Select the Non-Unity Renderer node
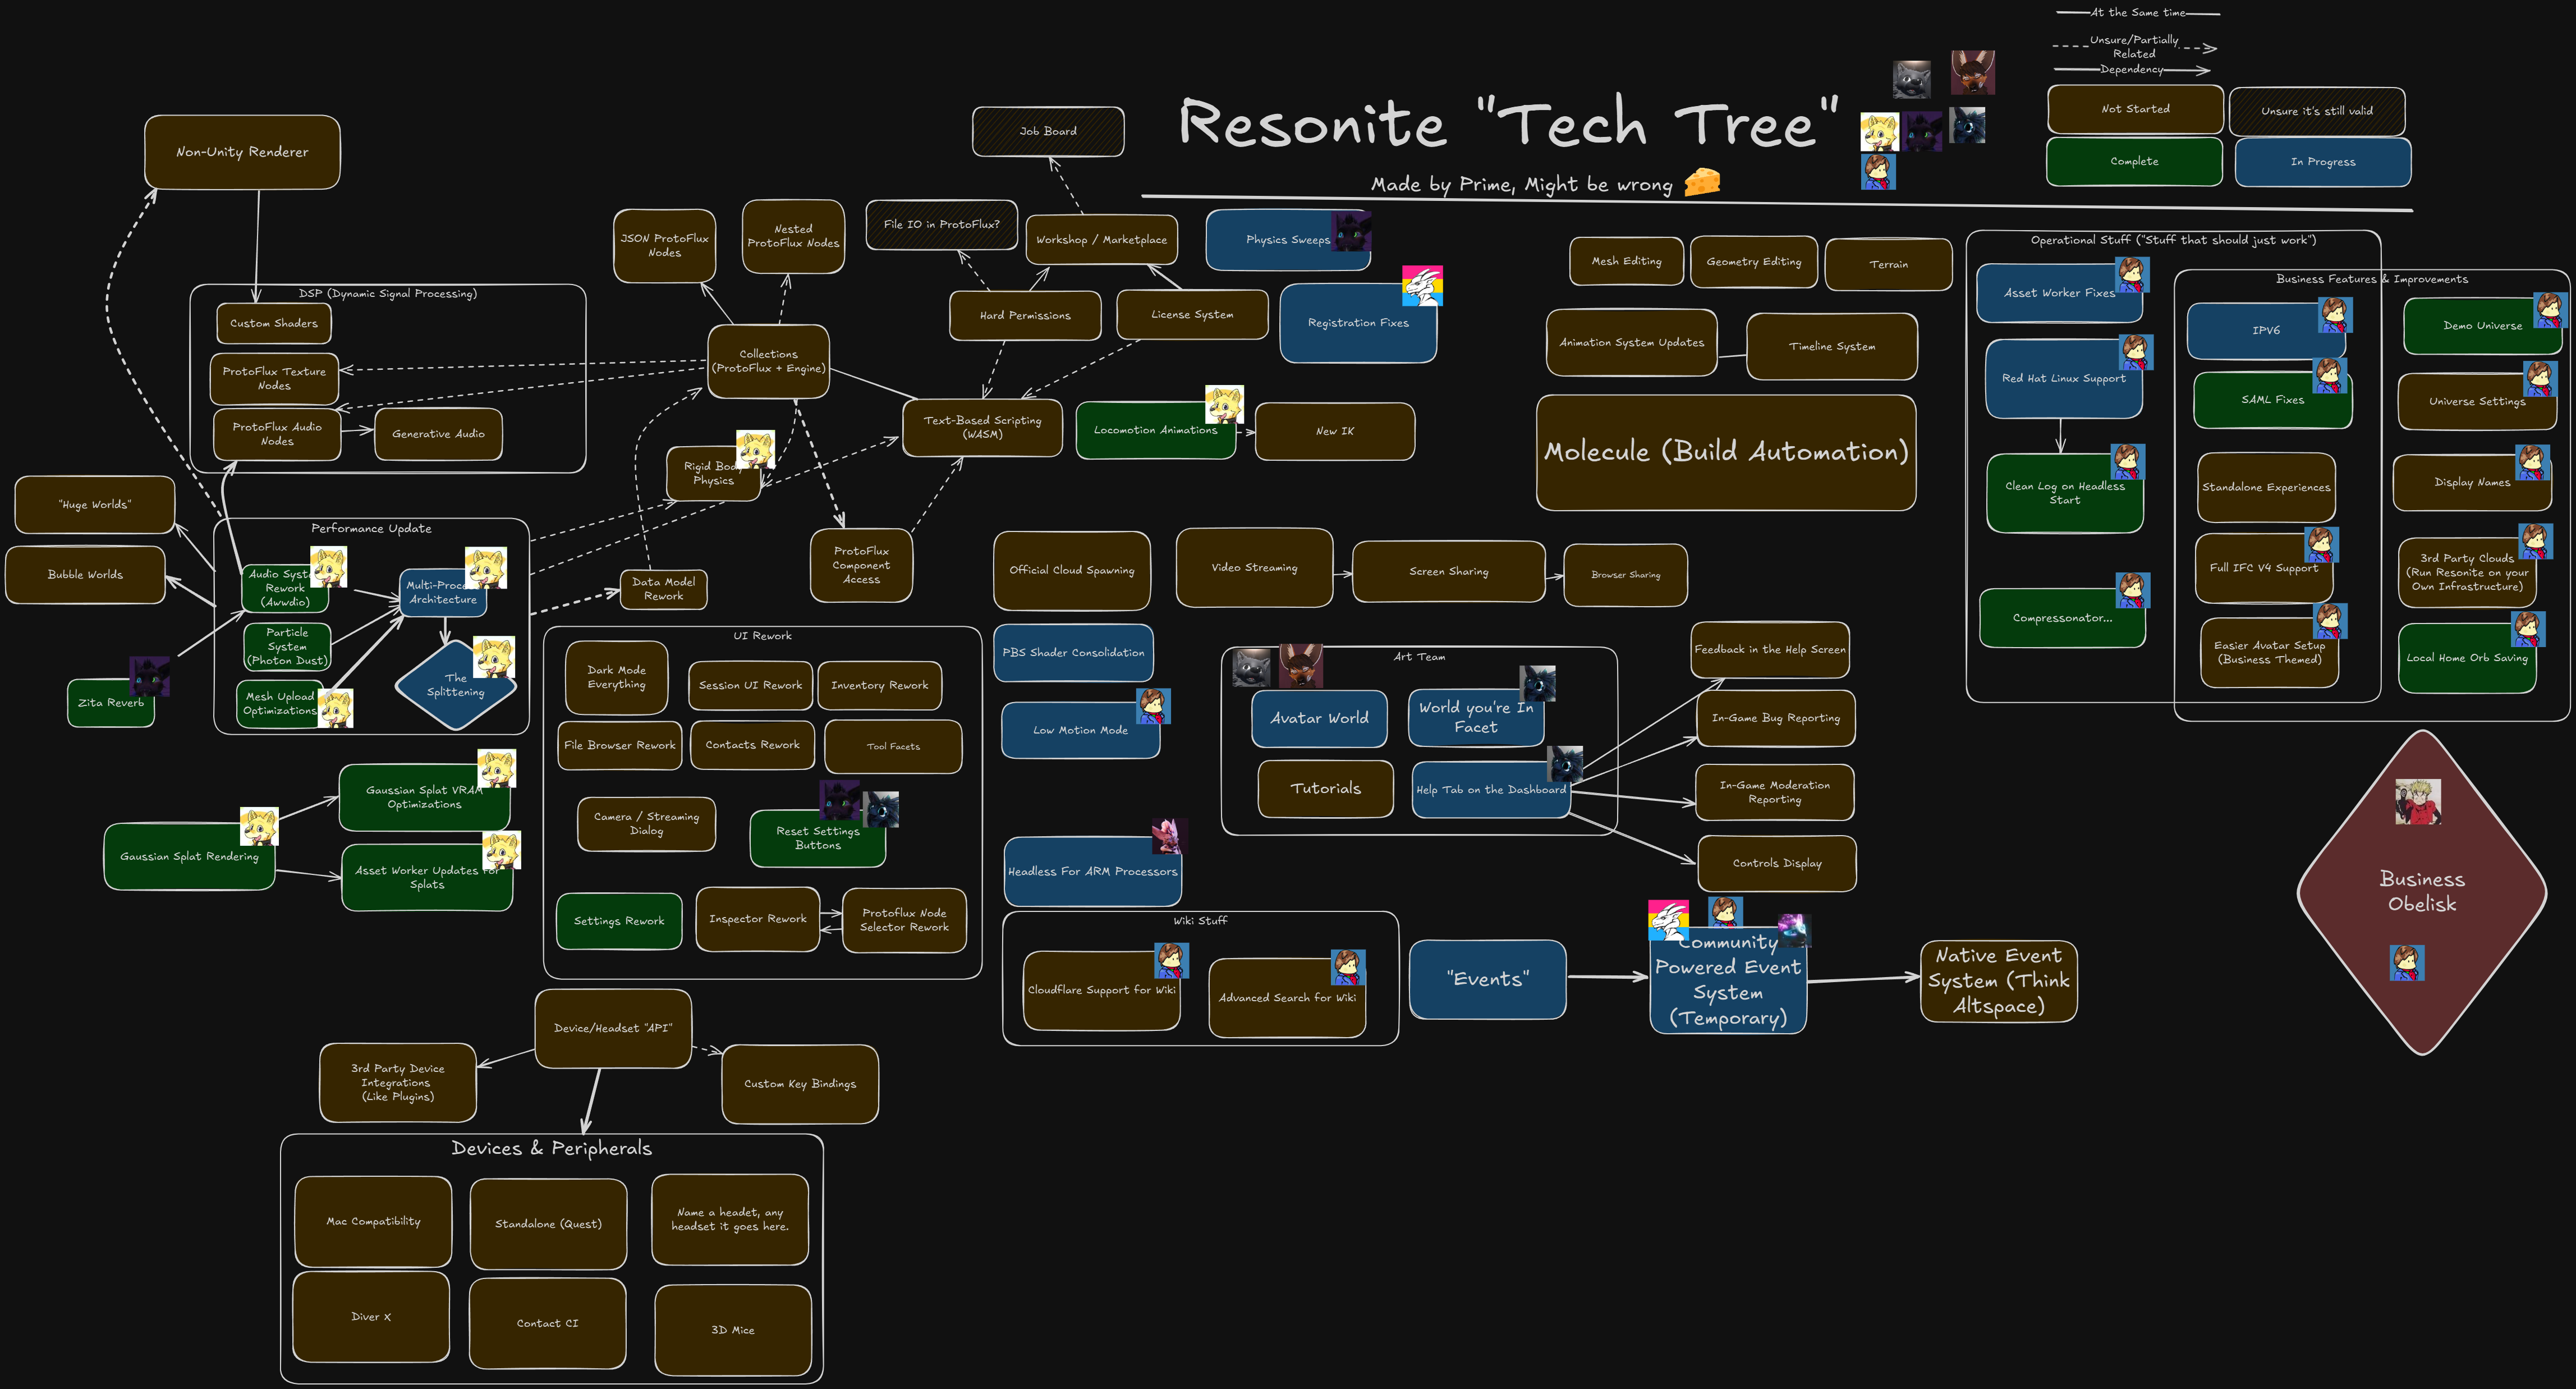Screen dimensions: 2576x1389 (x=242, y=152)
